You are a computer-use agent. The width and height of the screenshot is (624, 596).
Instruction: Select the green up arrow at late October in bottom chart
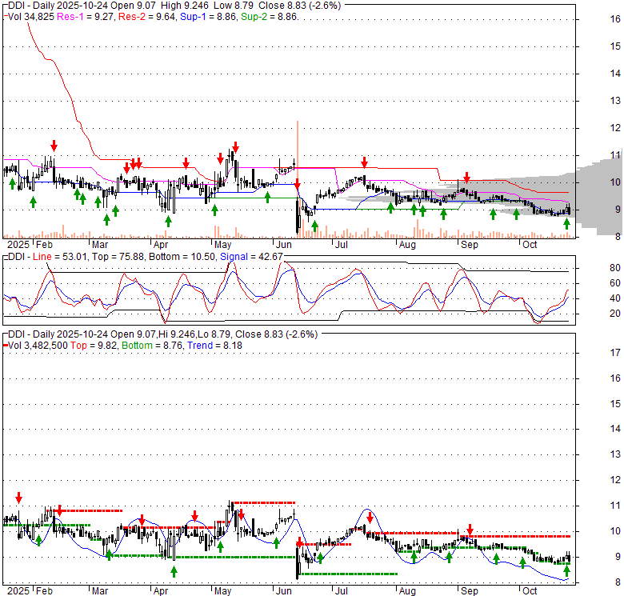(x=567, y=570)
